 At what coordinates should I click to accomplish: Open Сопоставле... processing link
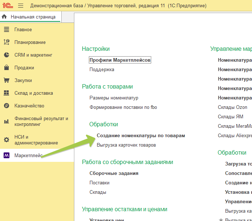tap(239, 173)
